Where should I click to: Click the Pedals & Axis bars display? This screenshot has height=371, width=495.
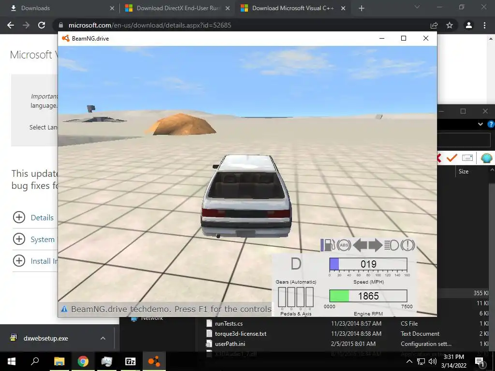click(x=296, y=297)
